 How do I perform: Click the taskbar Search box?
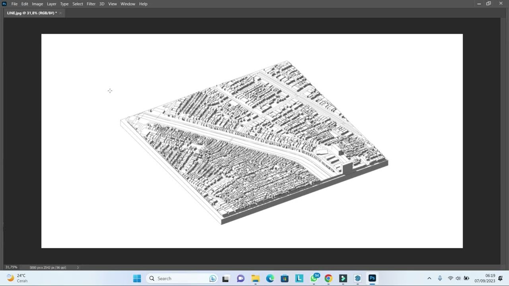[182, 278]
